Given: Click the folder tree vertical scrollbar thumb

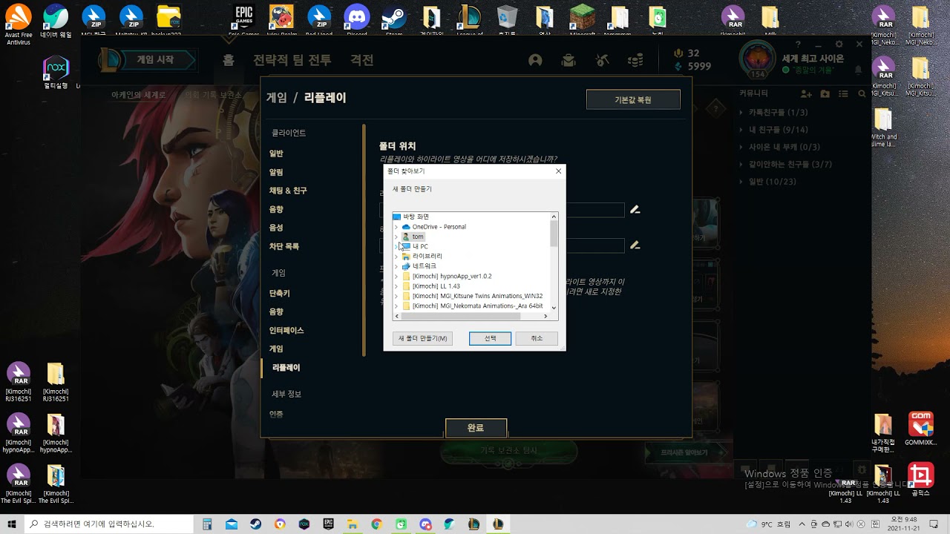Looking at the screenshot, I should point(554,233).
